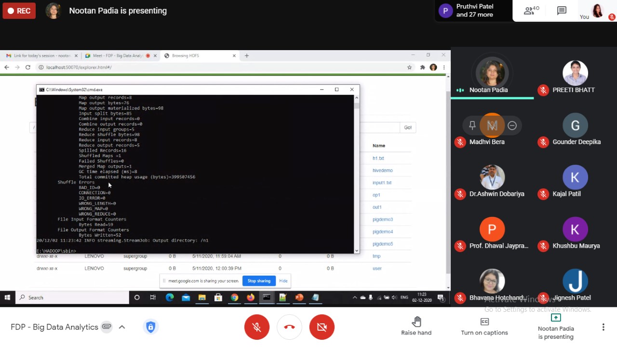
Task: Turn on captions
Action: tap(484, 326)
